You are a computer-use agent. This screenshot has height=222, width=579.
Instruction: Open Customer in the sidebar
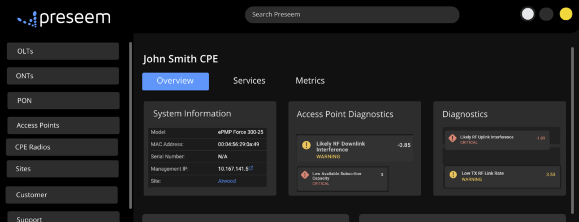point(61,195)
